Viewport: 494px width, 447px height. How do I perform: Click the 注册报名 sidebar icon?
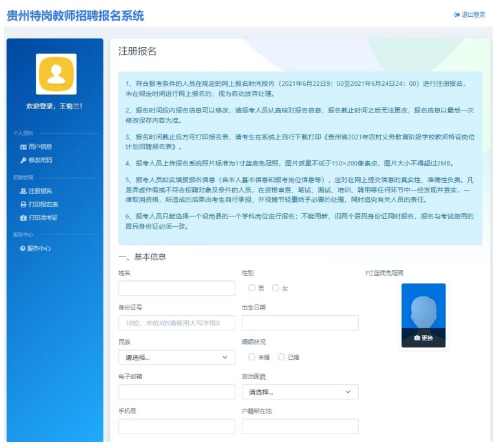23,191
